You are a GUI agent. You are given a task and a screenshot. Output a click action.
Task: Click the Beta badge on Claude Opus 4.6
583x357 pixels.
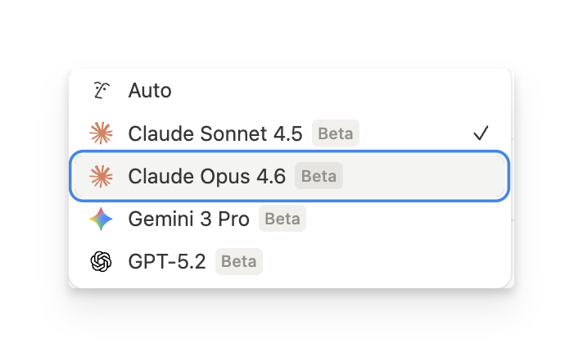coord(319,176)
